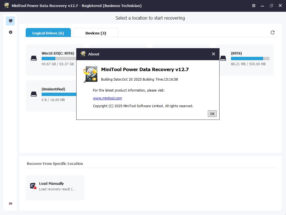Image resolution: width=286 pixels, height=215 pixels.
Task: Click the MiniTool app icon in main title bar
Action: click(x=6, y=6)
